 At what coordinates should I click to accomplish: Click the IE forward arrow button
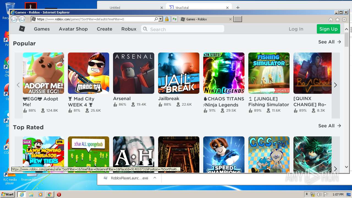[x=22, y=19]
